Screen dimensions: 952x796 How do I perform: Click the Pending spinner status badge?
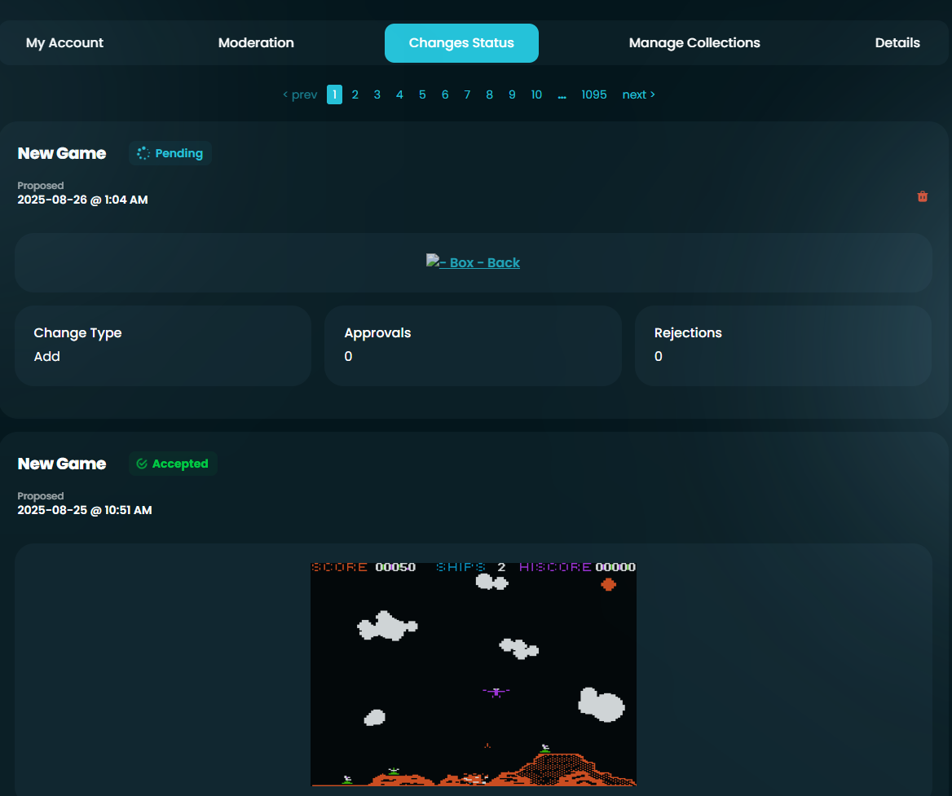170,153
